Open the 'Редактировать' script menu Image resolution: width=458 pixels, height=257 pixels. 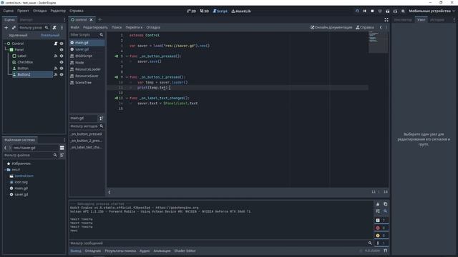[95, 27]
